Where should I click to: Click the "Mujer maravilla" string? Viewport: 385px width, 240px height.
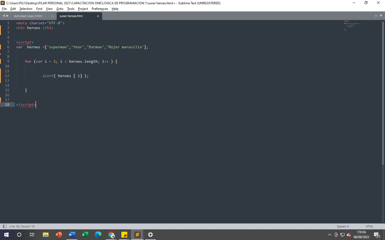point(125,47)
